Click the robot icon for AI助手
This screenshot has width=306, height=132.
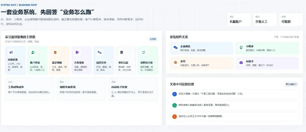point(241,63)
